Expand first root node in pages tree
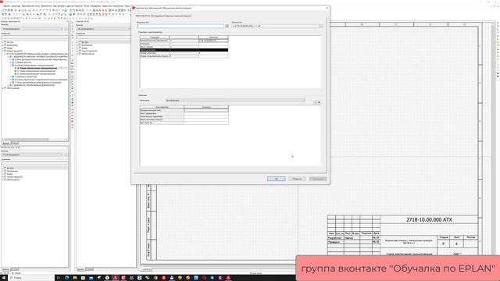 pos(3,42)
